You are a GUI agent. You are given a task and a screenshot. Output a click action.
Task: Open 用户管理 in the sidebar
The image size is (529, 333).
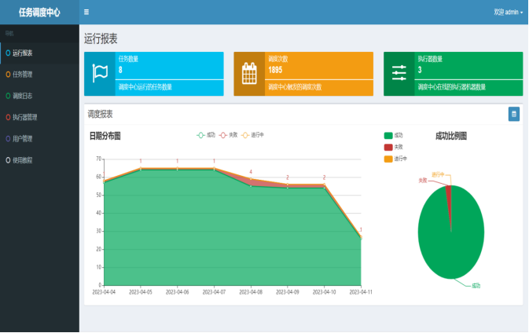23,139
